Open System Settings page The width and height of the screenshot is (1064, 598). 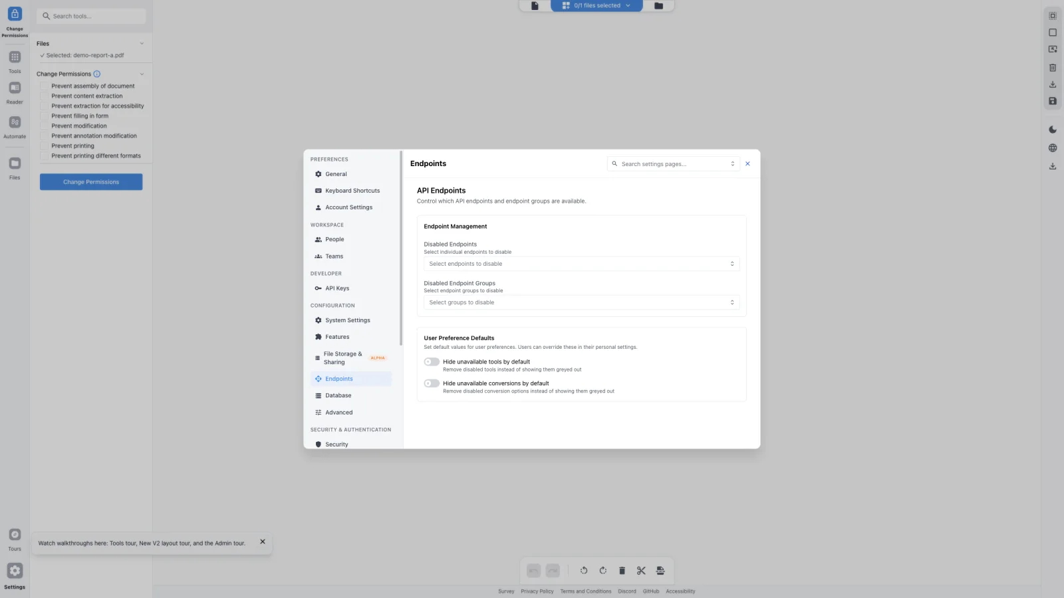tap(351, 320)
